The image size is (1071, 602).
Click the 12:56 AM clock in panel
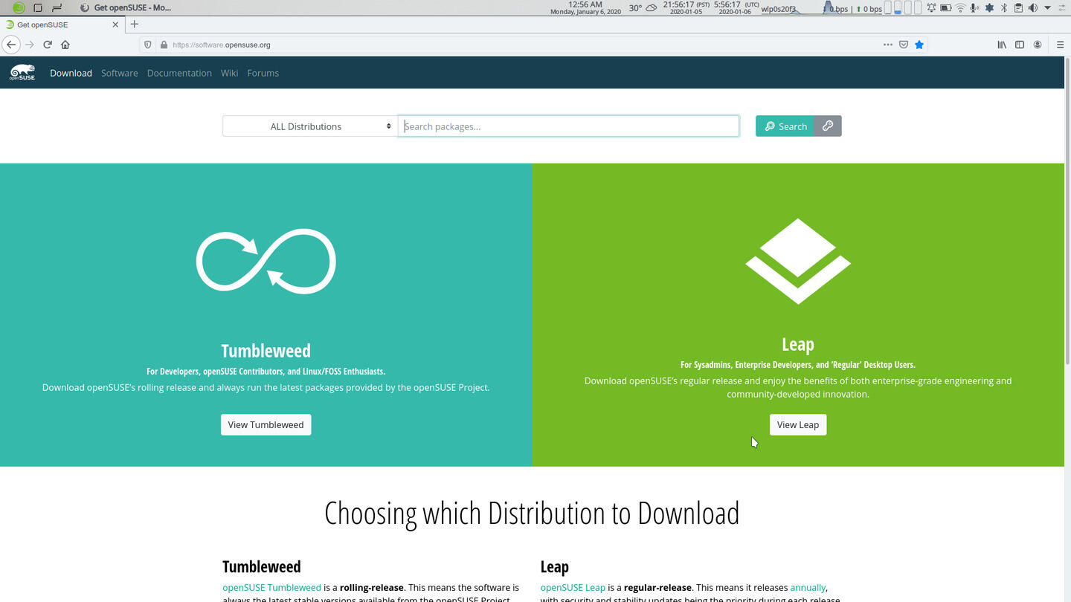click(x=585, y=8)
